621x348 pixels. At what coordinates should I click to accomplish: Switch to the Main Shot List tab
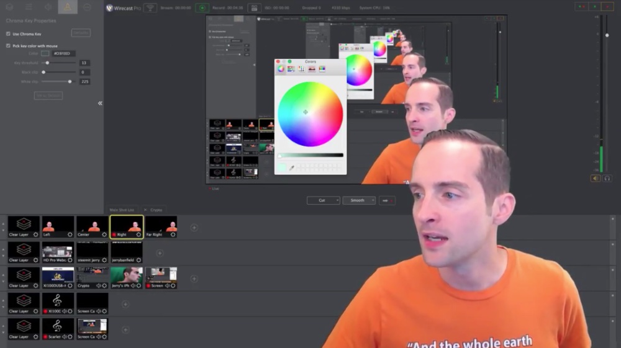pos(122,210)
